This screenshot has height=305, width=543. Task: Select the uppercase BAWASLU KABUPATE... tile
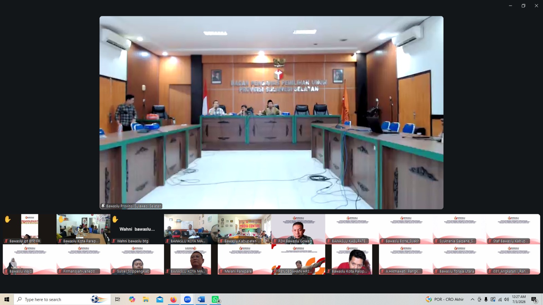pos(352,229)
